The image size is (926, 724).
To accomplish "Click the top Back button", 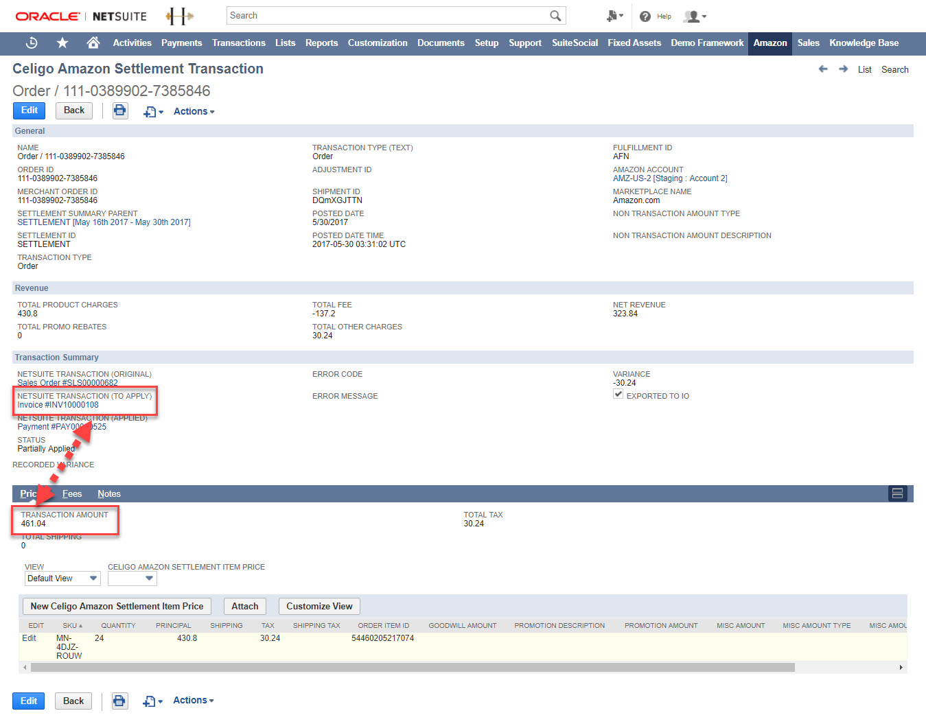I will click(x=74, y=110).
